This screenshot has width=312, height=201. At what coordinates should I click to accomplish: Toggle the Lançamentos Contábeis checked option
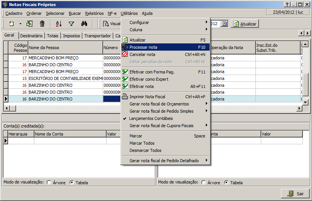pyautogui.click(x=151, y=118)
